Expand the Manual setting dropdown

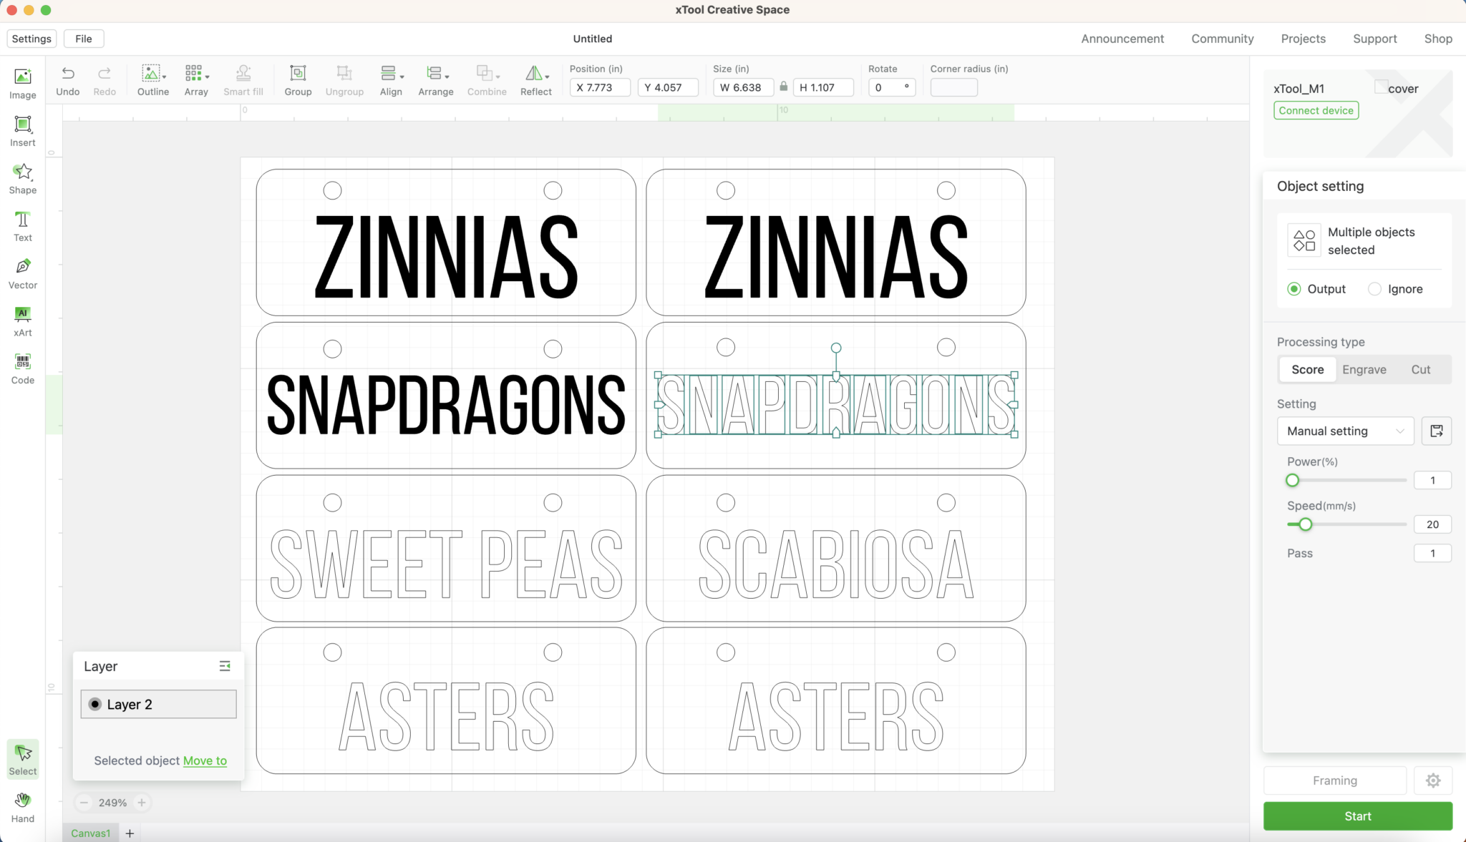tap(1345, 431)
